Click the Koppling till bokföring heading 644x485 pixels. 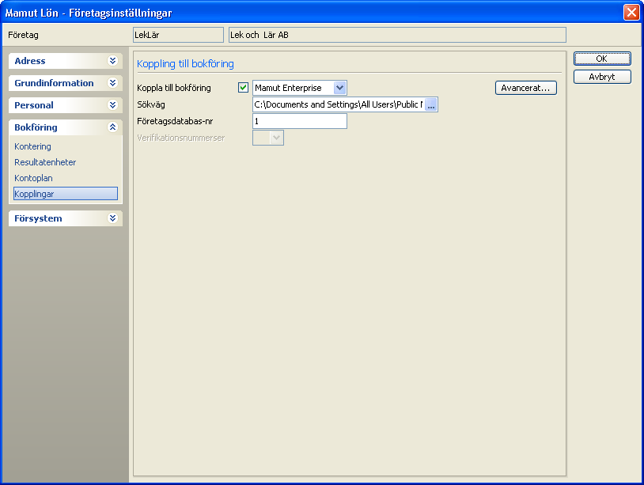(x=185, y=64)
